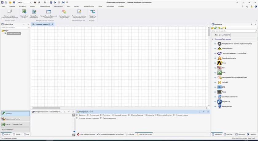This screenshot has width=258, height=141.
Task: Open Настройка отчета in the ribbon
Action: 24,12
